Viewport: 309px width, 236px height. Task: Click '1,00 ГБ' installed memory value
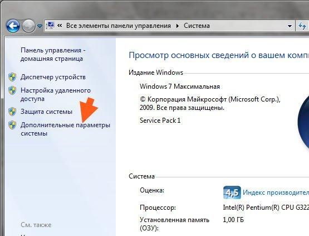pyautogui.click(x=233, y=220)
